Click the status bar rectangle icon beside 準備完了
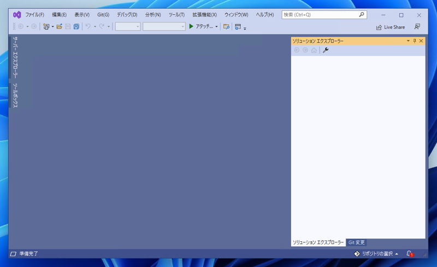Viewport: 437px width, 267px height. (13, 253)
